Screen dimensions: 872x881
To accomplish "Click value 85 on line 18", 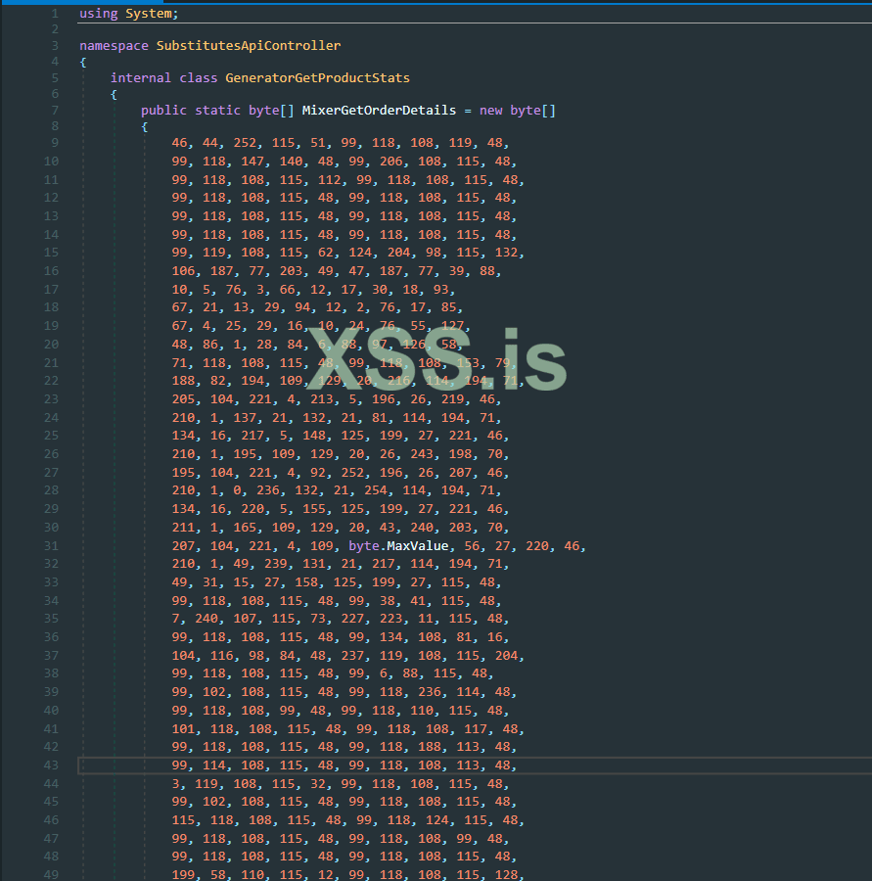I will pos(448,307).
